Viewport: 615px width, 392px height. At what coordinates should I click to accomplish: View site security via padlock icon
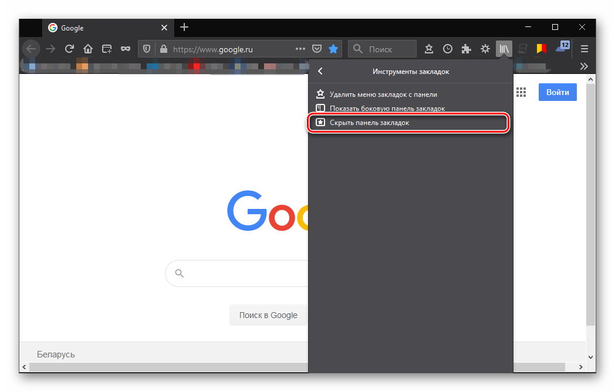164,49
